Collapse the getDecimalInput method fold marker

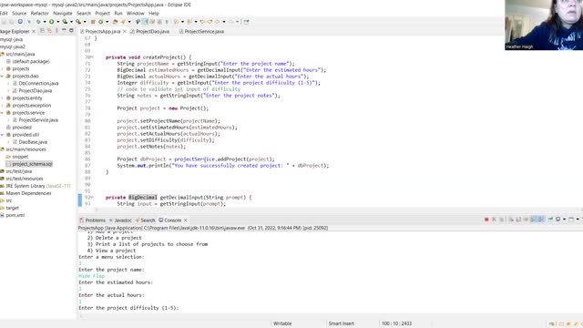(x=92, y=198)
